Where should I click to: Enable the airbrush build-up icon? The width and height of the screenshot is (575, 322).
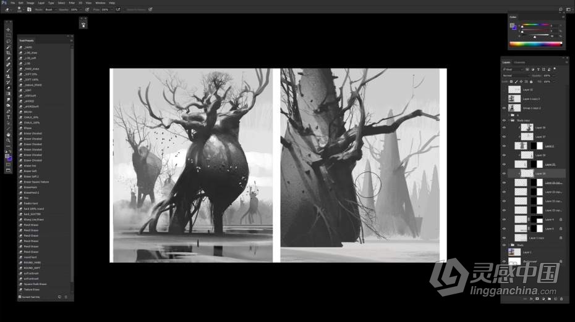click(118, 9)
